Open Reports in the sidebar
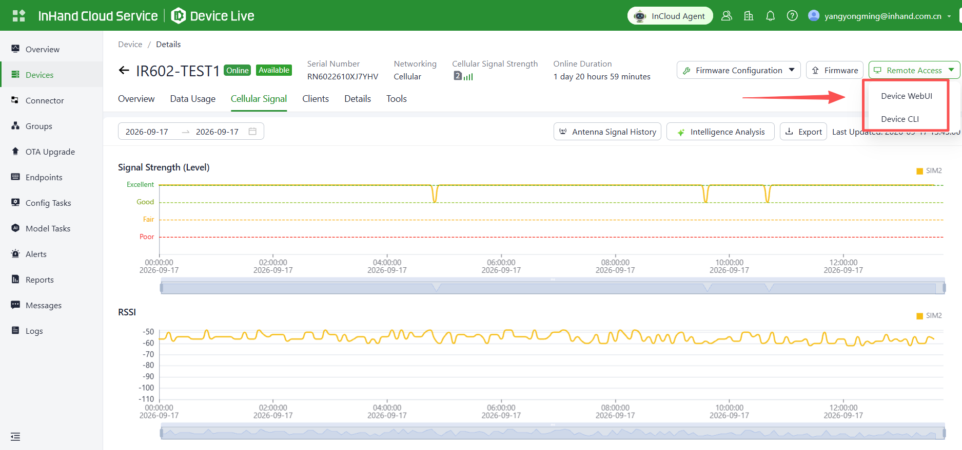The height and width of the screenshot is (450, 962). coord(51,280)
